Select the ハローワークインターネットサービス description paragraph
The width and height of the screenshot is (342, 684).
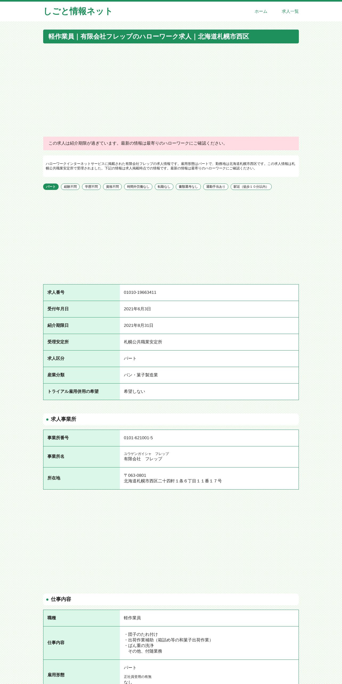[171, 166]
